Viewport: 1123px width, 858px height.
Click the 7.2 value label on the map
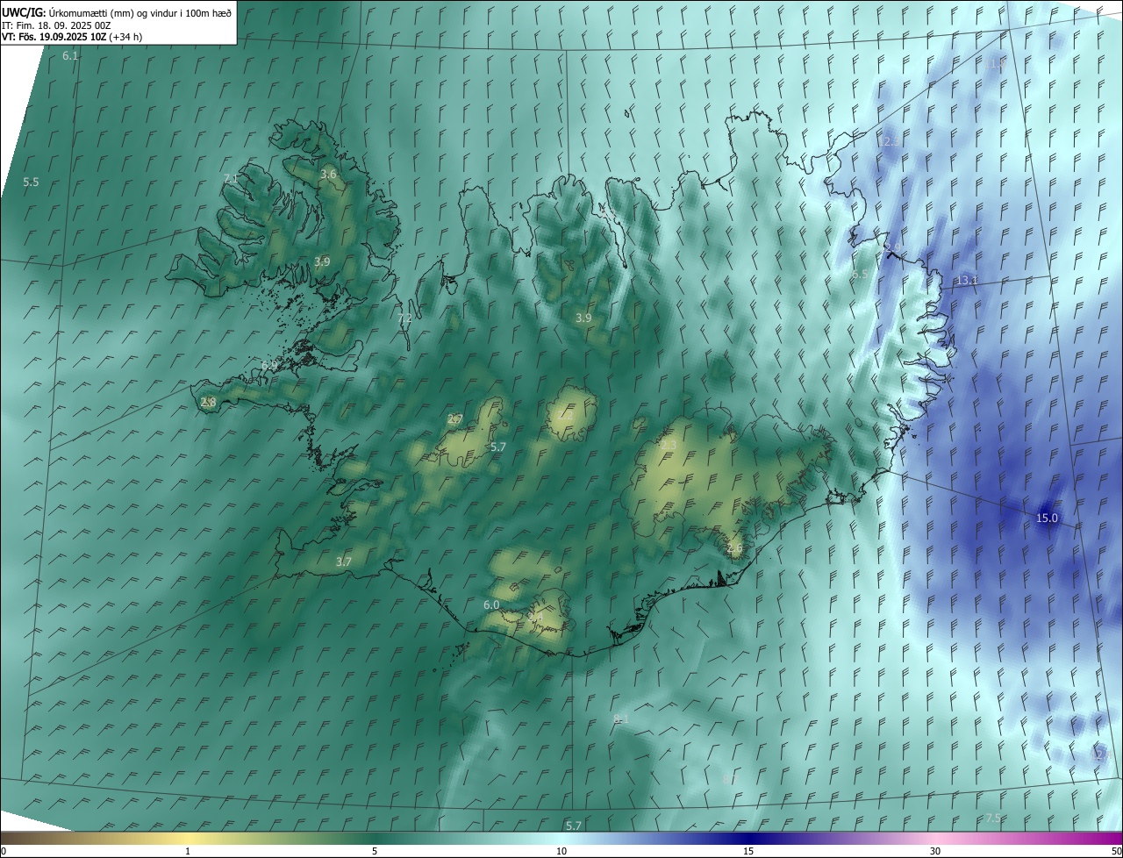click(x=404, y=318)
